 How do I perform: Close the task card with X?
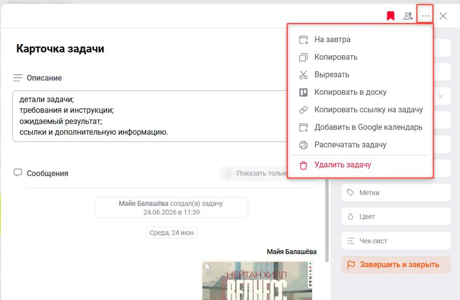443,16
